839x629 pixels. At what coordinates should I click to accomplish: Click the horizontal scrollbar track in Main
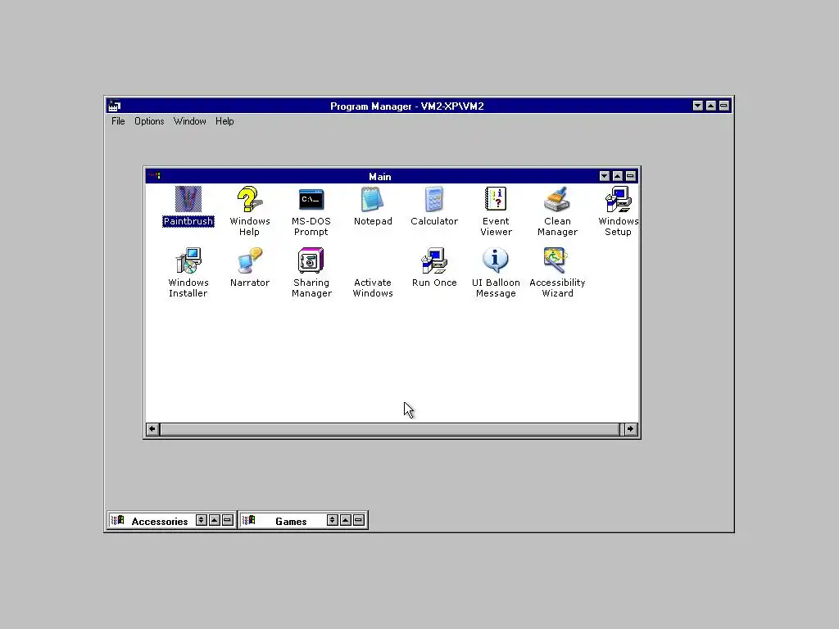(390, 429)
